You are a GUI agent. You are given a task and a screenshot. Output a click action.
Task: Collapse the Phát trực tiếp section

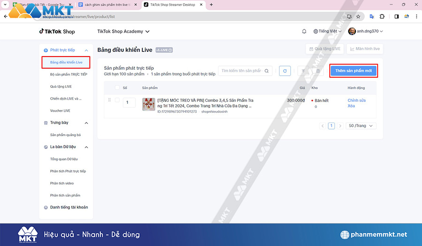pos(86,50)
